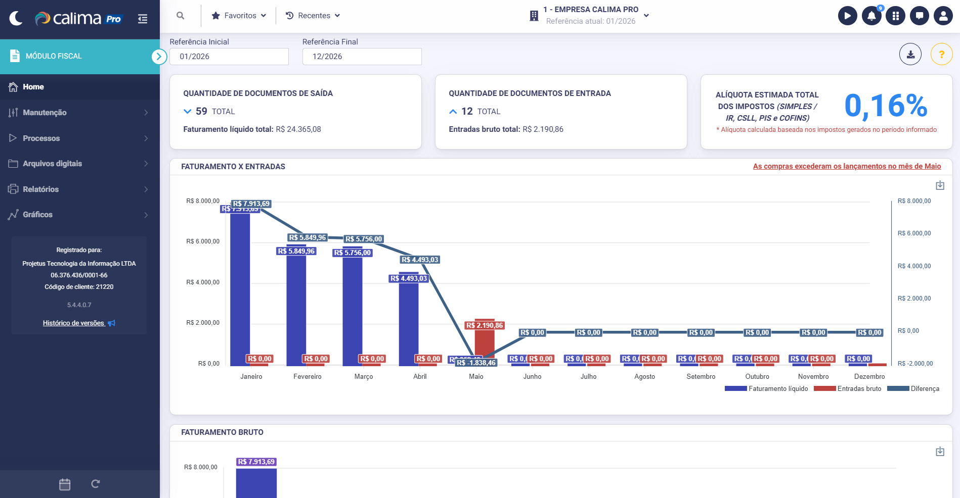The height and width of the screenshot is (498, 960).
Task: Open search with magnifier icon
Action: [181, 16]
